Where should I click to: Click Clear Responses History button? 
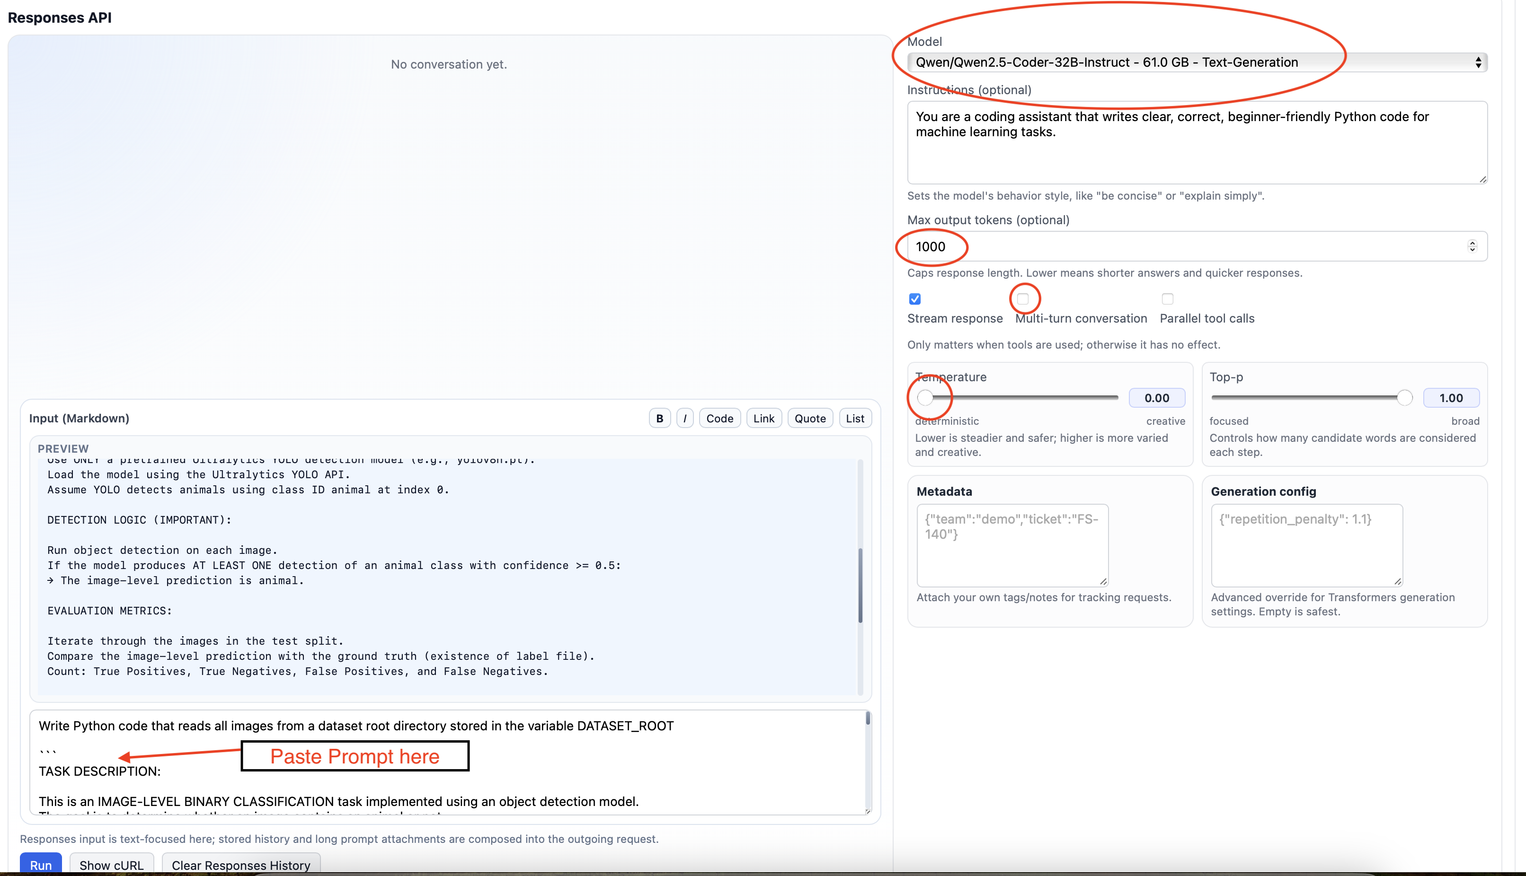241,865
